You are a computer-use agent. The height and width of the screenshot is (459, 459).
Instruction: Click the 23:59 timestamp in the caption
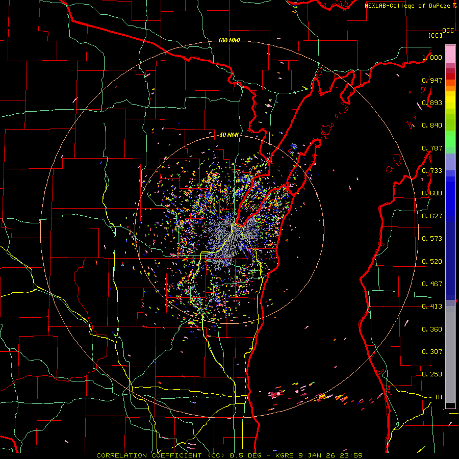351,455
